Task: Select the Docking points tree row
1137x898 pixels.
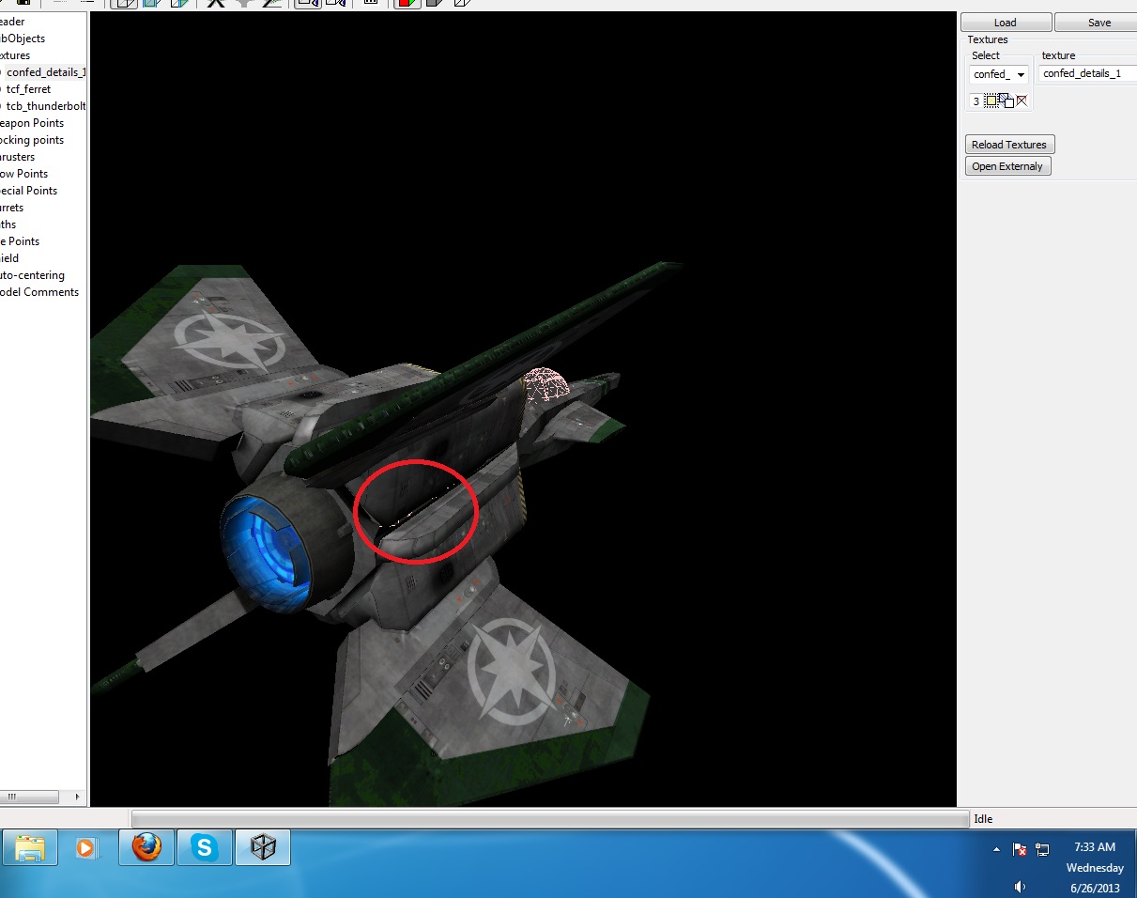Action: click(32, 140)
